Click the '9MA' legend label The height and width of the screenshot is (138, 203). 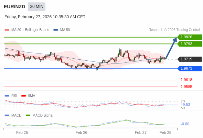click(x=32, y=96)
